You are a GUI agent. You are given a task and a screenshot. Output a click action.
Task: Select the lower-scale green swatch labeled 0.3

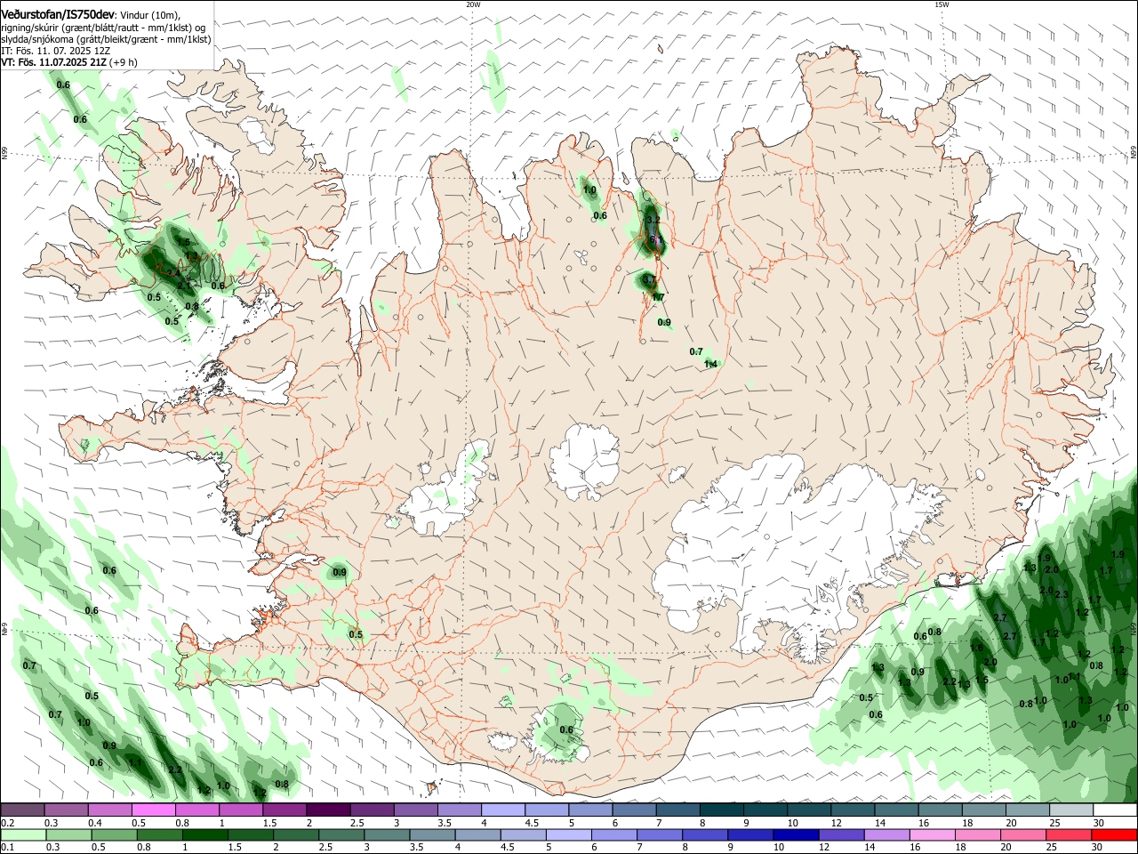coord(68,835)
